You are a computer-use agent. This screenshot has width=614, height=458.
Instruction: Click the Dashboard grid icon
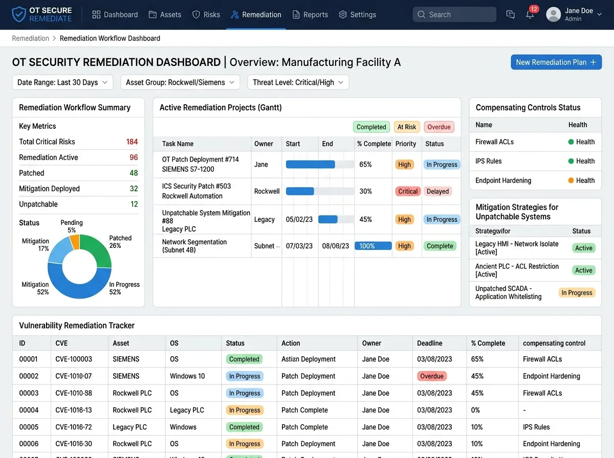[x=96, y=15]
